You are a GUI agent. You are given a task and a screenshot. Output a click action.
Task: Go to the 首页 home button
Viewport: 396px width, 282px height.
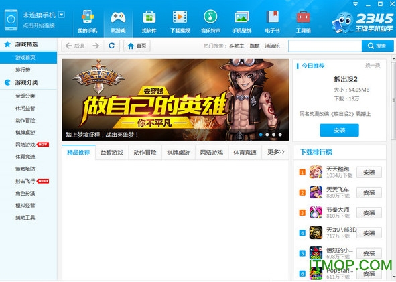click(137, 46)
